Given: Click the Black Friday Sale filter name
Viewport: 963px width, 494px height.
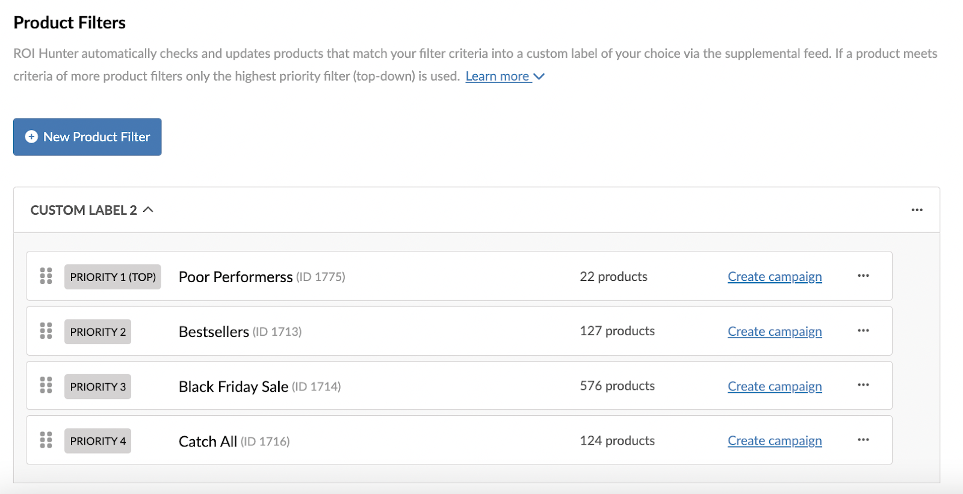Looking at the screenshot, I should click(234, 386).
